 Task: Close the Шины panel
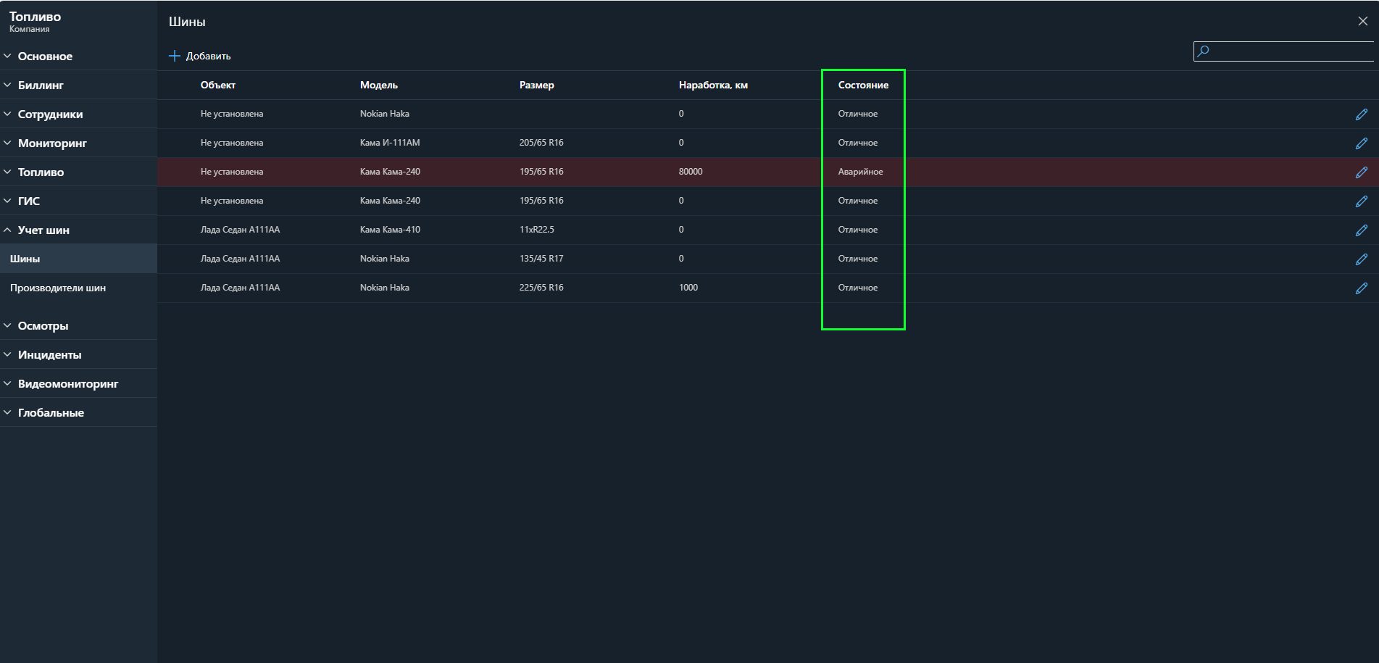[1362, 21]
